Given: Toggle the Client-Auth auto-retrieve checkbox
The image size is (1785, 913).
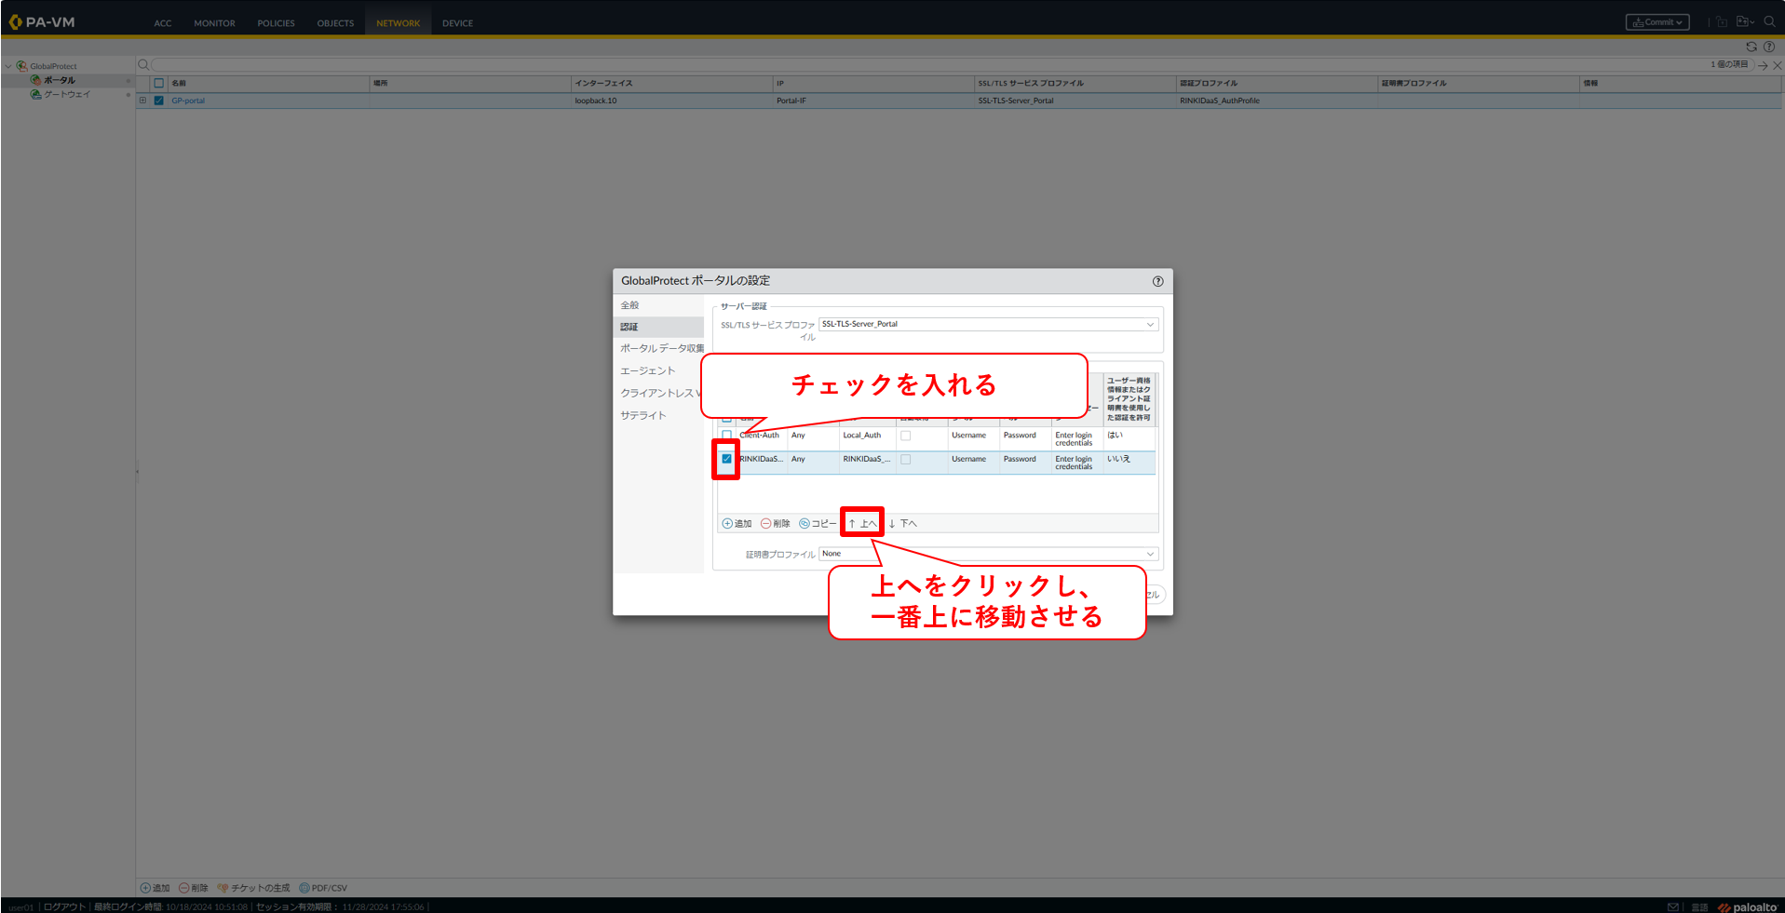Looking at the screenshot, I should [905, 436].
